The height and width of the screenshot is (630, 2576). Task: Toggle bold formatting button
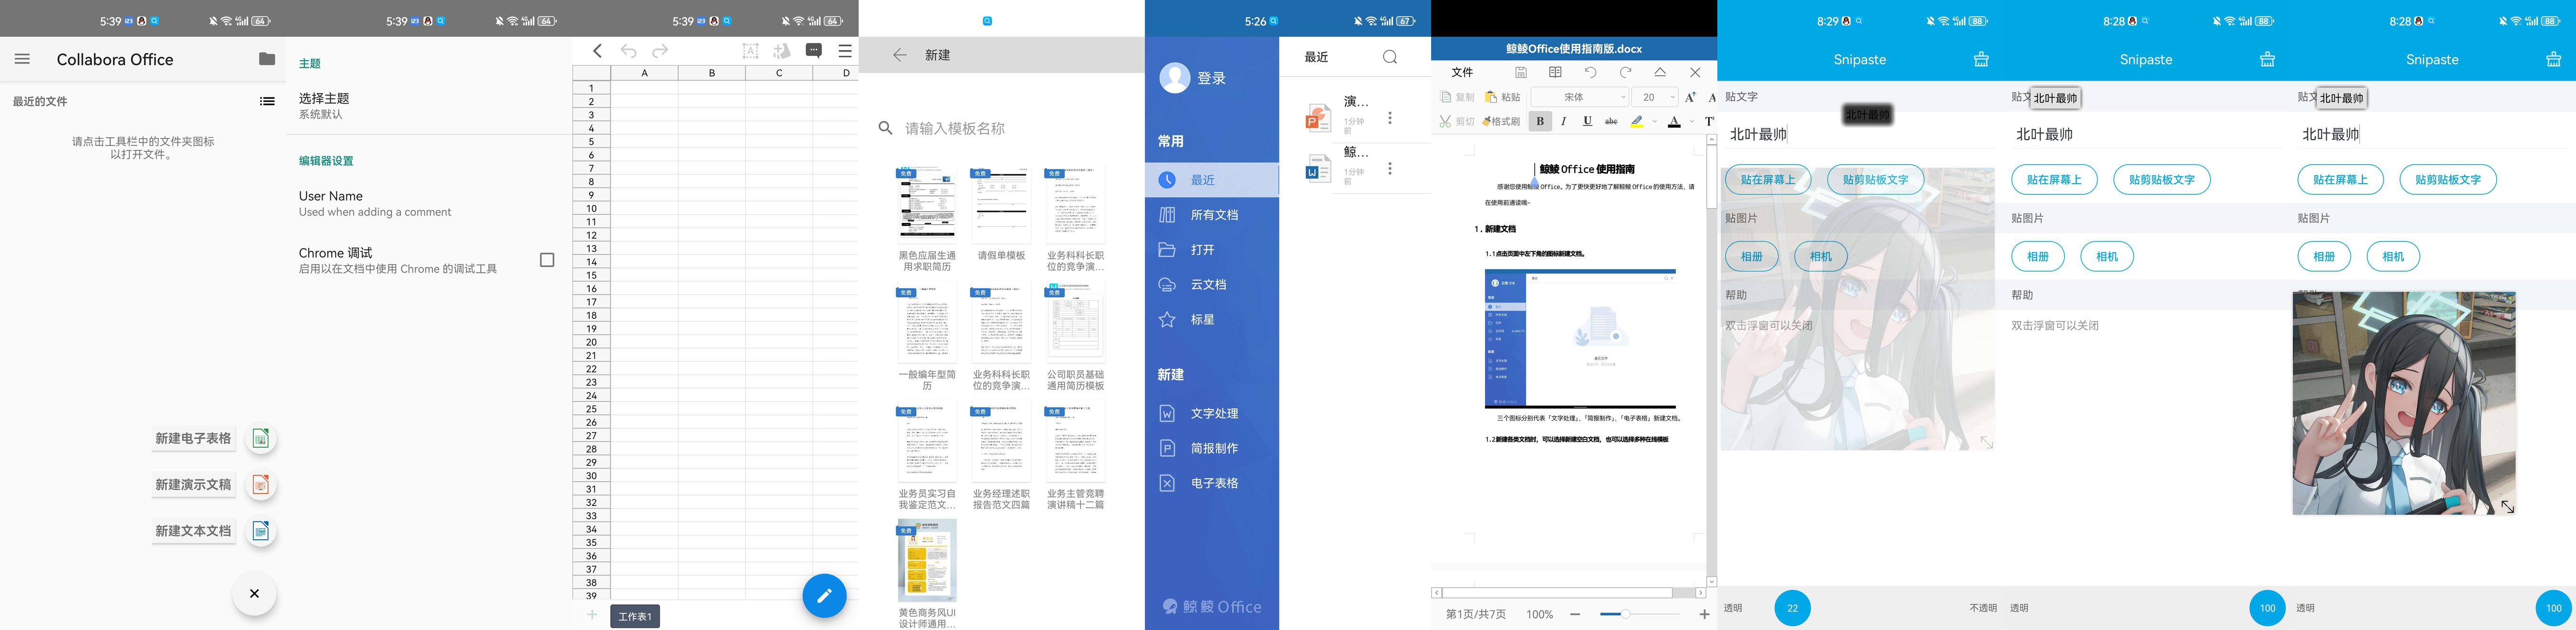[1540, 121]
